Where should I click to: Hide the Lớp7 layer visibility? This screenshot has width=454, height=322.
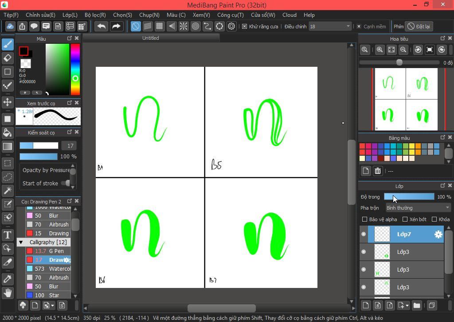pyautogui.click(x=364, y=234)
